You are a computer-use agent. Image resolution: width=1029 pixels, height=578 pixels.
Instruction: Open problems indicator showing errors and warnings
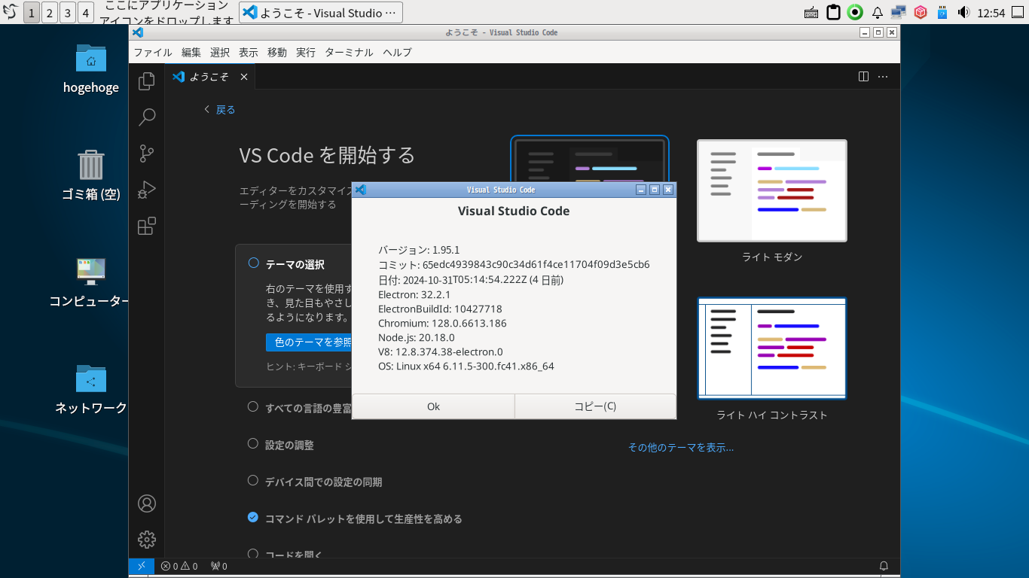pyautogui.click(x=179, y=566)
